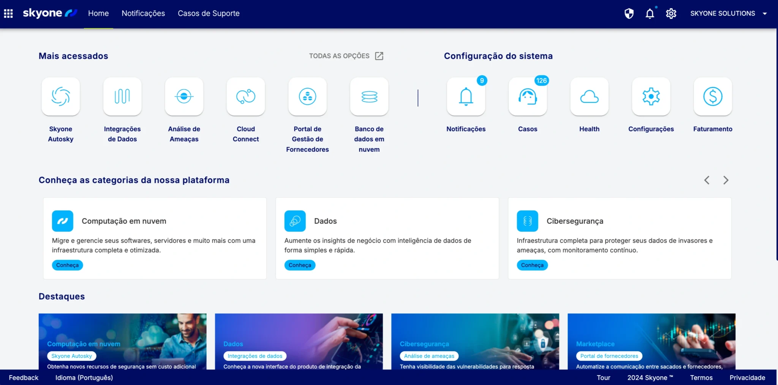778x385 pixels.
Task: Click the Skyone Autosky tag
Action: click(x=72, y=356)
